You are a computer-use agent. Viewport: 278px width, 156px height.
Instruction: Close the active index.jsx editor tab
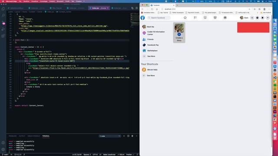(108, 8)
